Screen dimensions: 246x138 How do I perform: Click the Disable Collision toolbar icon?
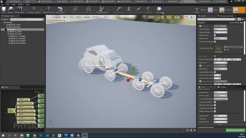(88, 9)
